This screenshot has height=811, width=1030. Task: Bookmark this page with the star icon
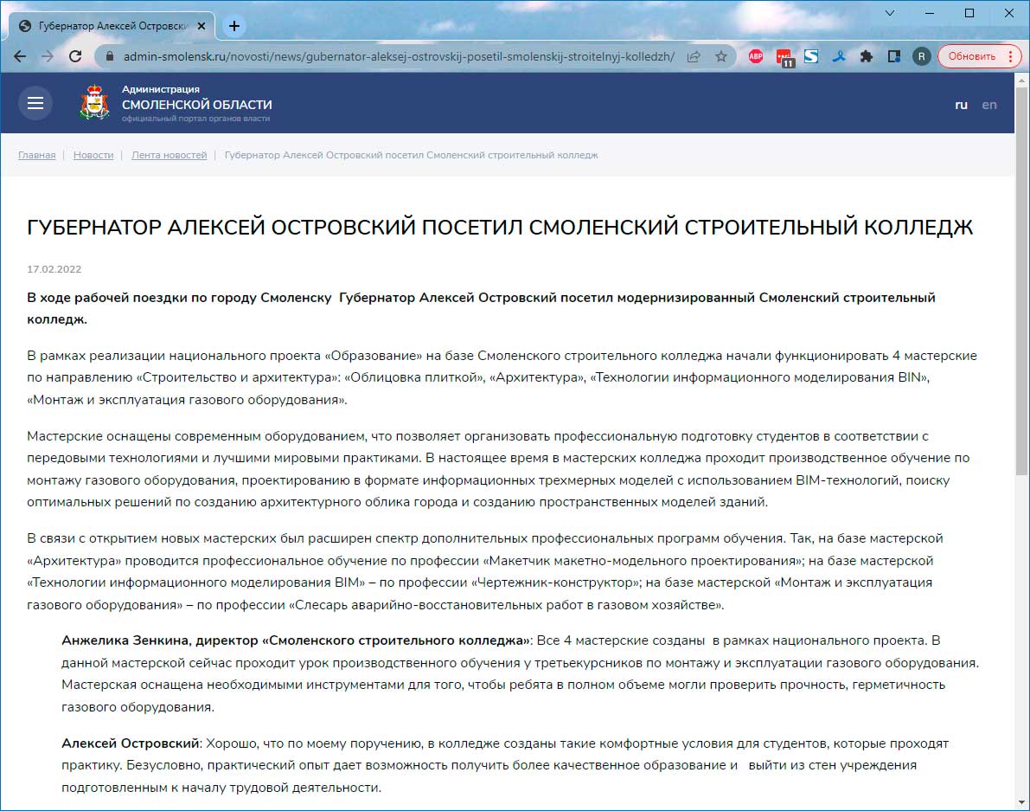[720, 56]
